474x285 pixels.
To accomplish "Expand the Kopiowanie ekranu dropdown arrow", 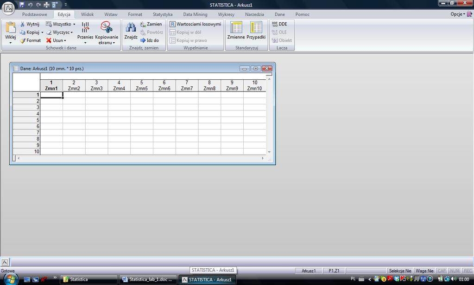I will coord(114,43).
